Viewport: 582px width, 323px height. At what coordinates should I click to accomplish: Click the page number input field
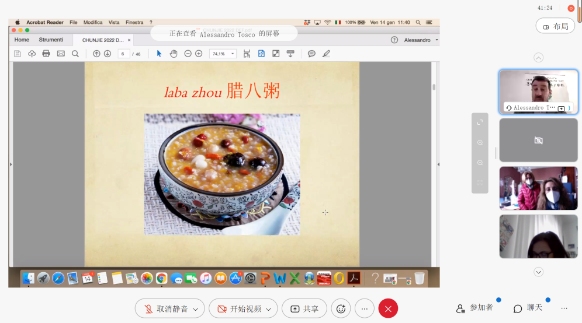(x=124, y=54)
